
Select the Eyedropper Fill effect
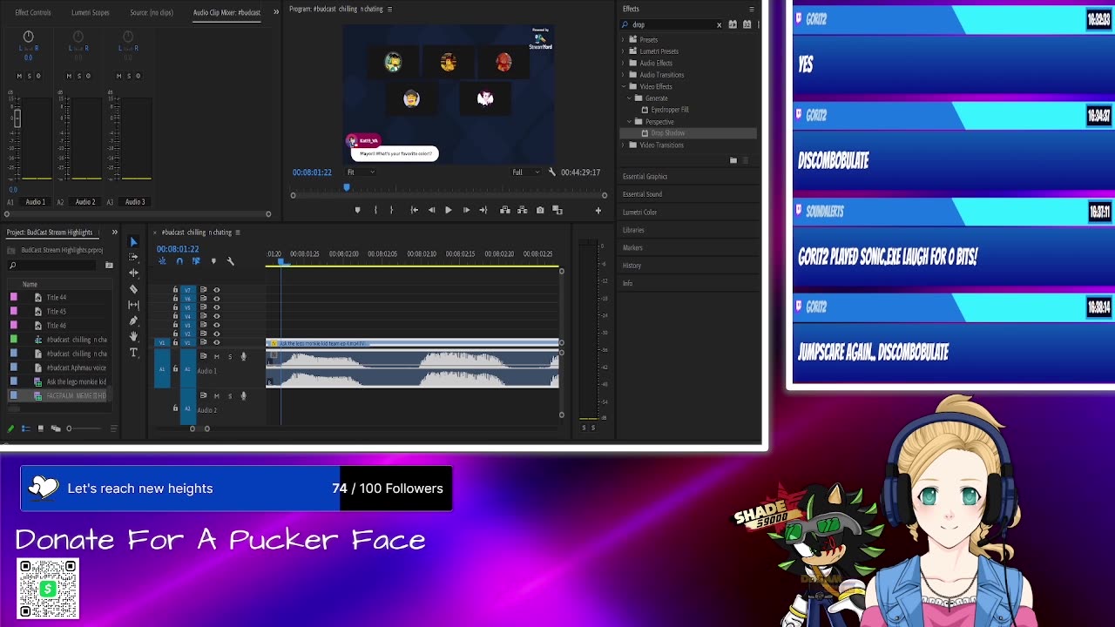click(x=669, y=110)
